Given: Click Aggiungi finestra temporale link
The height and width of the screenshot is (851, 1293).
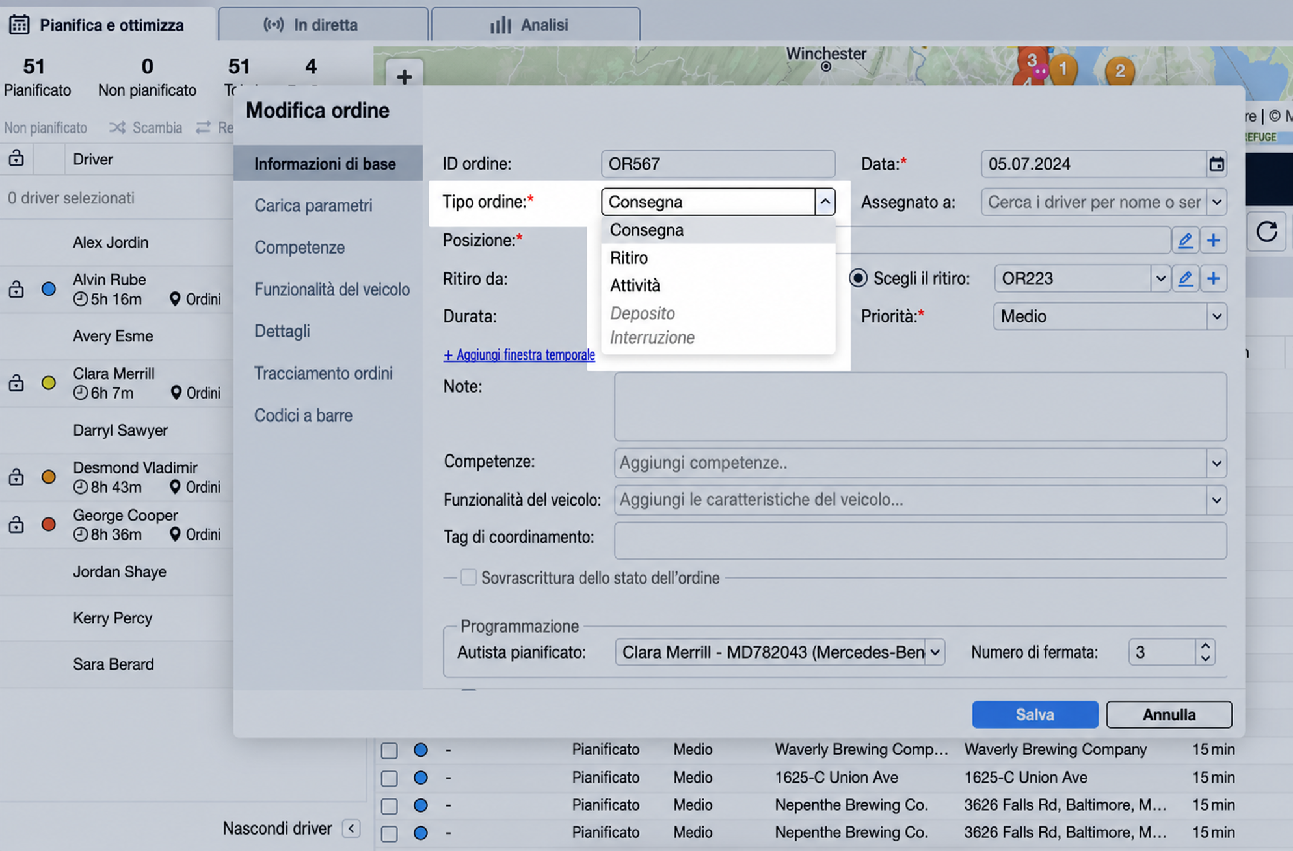Looking at the screenshot, I should pyautogui.click(x=519, y=355).
